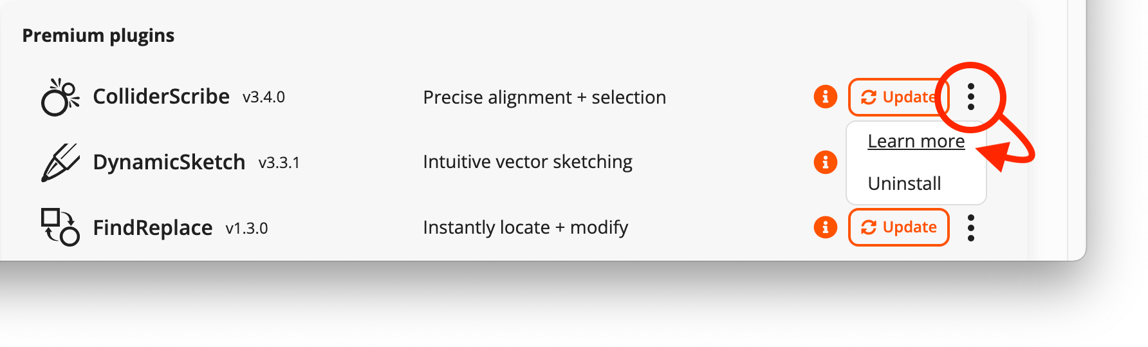Image resolution: width=1148 pixels, height=347 pixels.
Task: Select the DynamicSketch plugin name
Action: [169, 162]
